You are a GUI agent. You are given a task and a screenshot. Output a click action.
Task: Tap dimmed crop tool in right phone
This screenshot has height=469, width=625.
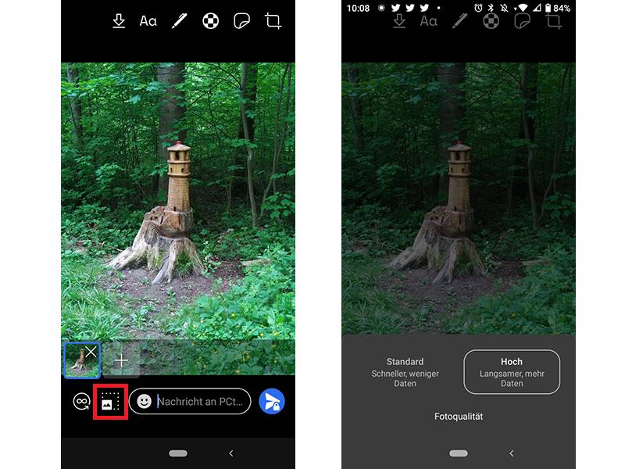(x=554, y=21)
